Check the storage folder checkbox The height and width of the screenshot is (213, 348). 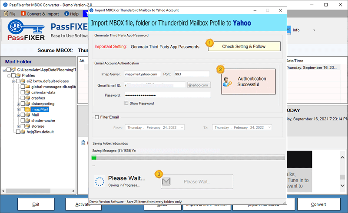tap(23, 126)
